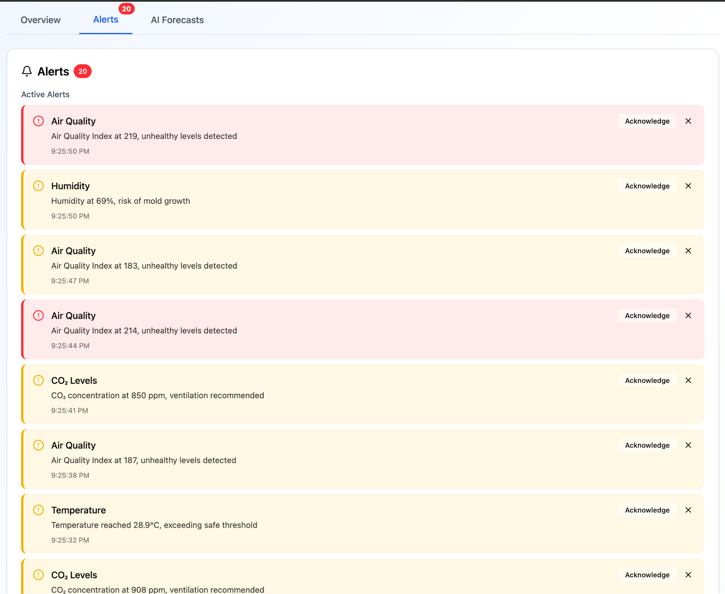This screenshot has height=594, width=725.
Task: Dismiss the Humidity 69% alert
Action: click(688, 186)
